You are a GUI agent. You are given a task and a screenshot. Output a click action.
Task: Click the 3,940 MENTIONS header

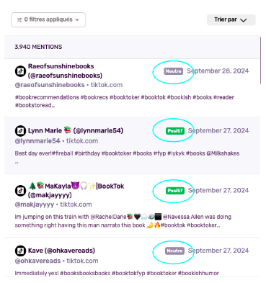pyautogui.click(x=38, y=47)
